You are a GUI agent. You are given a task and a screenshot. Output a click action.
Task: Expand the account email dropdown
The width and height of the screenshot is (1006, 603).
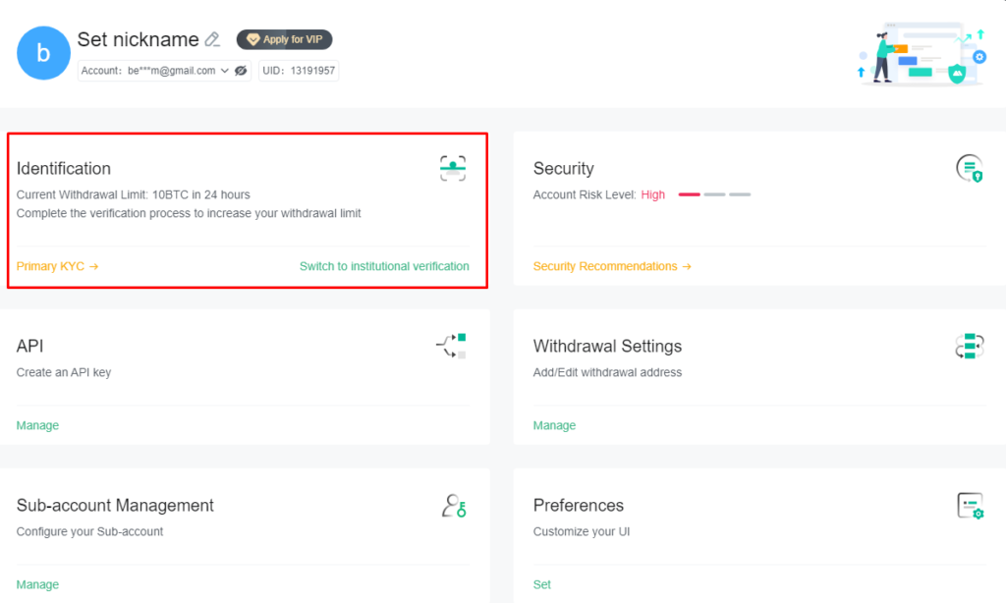[225, 71]
